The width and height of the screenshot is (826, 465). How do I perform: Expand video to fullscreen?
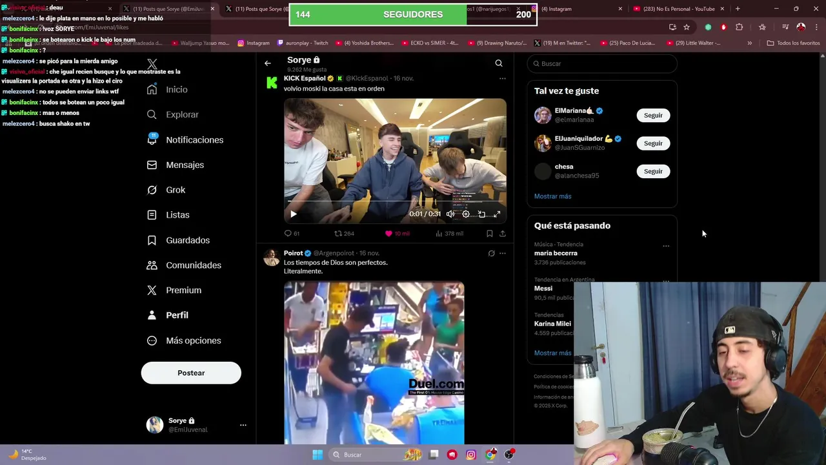[497, 214]
